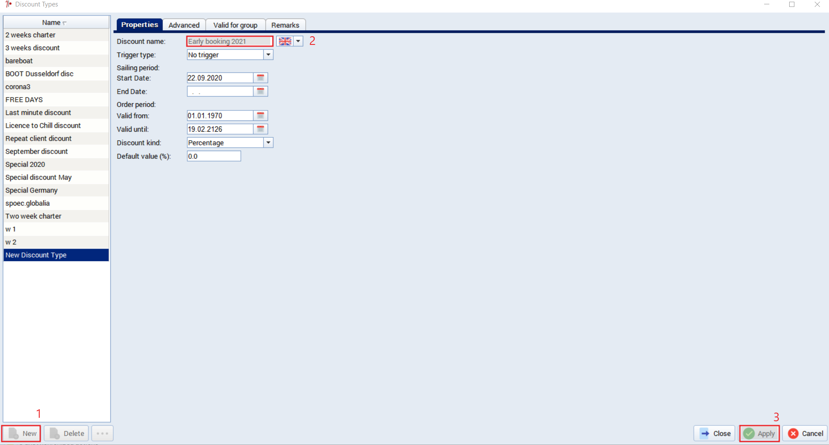This screenshot has width=829, height=445.
Task: Select 'Special 2020' in the list
Action: point(56,164)
